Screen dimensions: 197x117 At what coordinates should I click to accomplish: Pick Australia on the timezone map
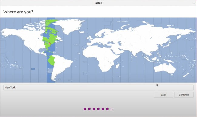(x=165, y=68)
